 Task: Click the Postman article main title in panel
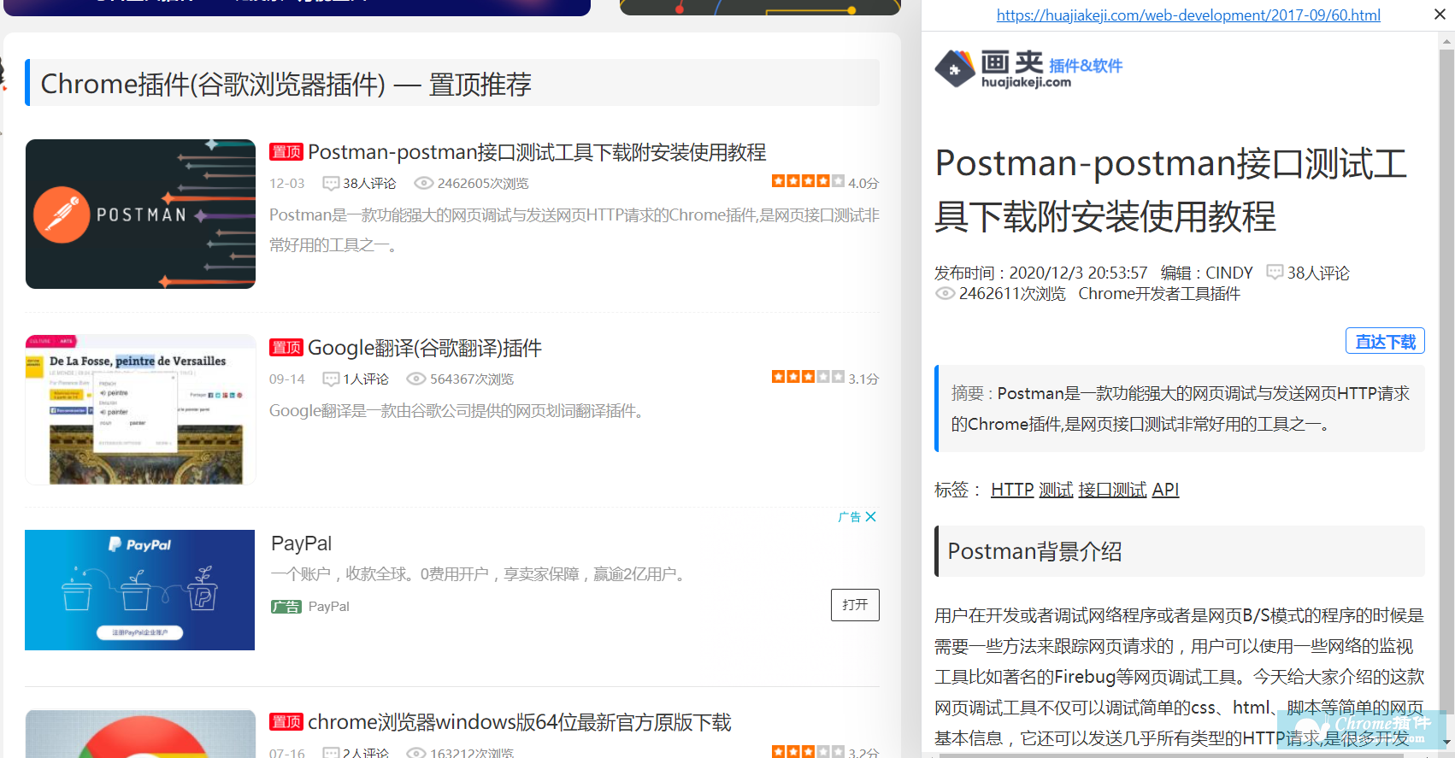click(1171, 190)
